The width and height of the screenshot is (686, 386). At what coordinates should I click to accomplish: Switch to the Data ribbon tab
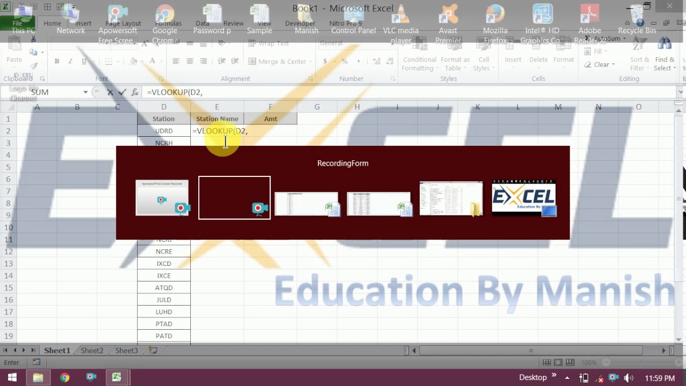coord(203,24)
